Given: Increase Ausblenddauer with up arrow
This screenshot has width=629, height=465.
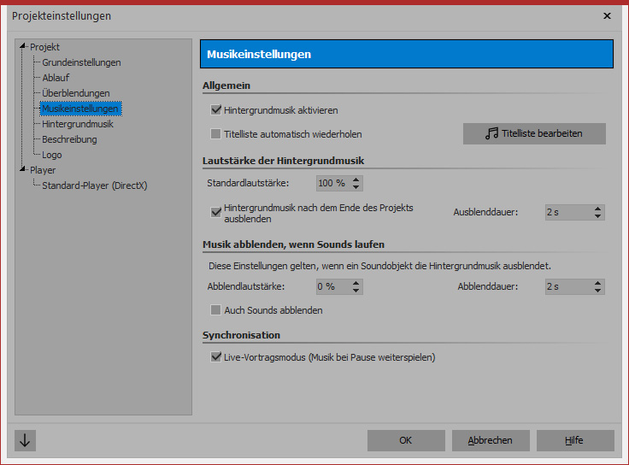Looking at the screenshot, I should 597,209.
